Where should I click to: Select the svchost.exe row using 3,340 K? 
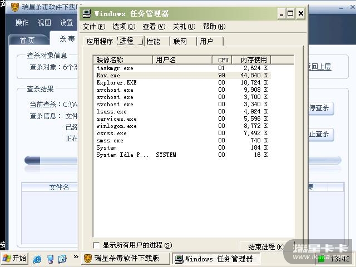(x=182, y=105)
